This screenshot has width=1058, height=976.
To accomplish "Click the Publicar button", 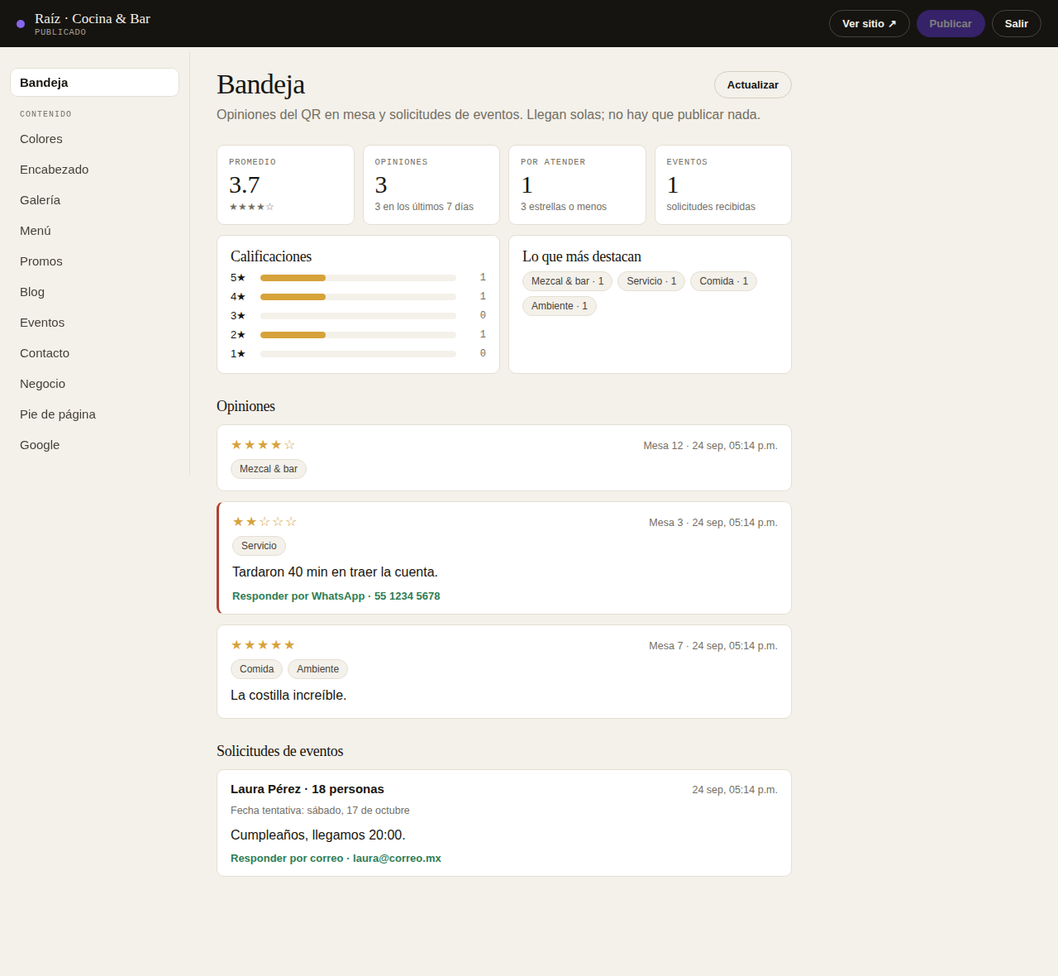I will coord(951,23).
